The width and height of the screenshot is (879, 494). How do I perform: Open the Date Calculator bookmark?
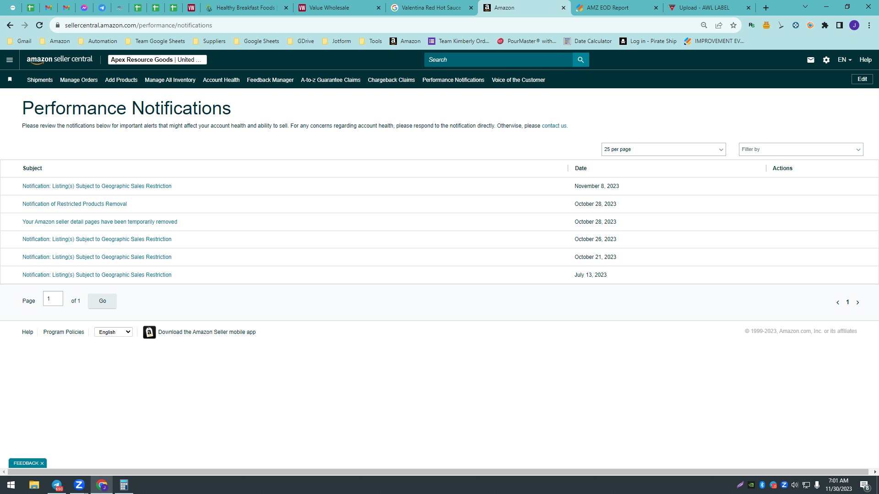click(x=588, y=41)
